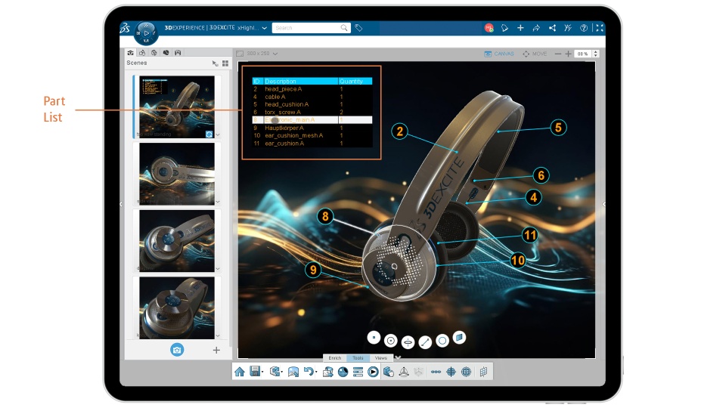This screenshot has width=726, height=408.
Task: Select the second scene thumbnail
Action: 177,174
